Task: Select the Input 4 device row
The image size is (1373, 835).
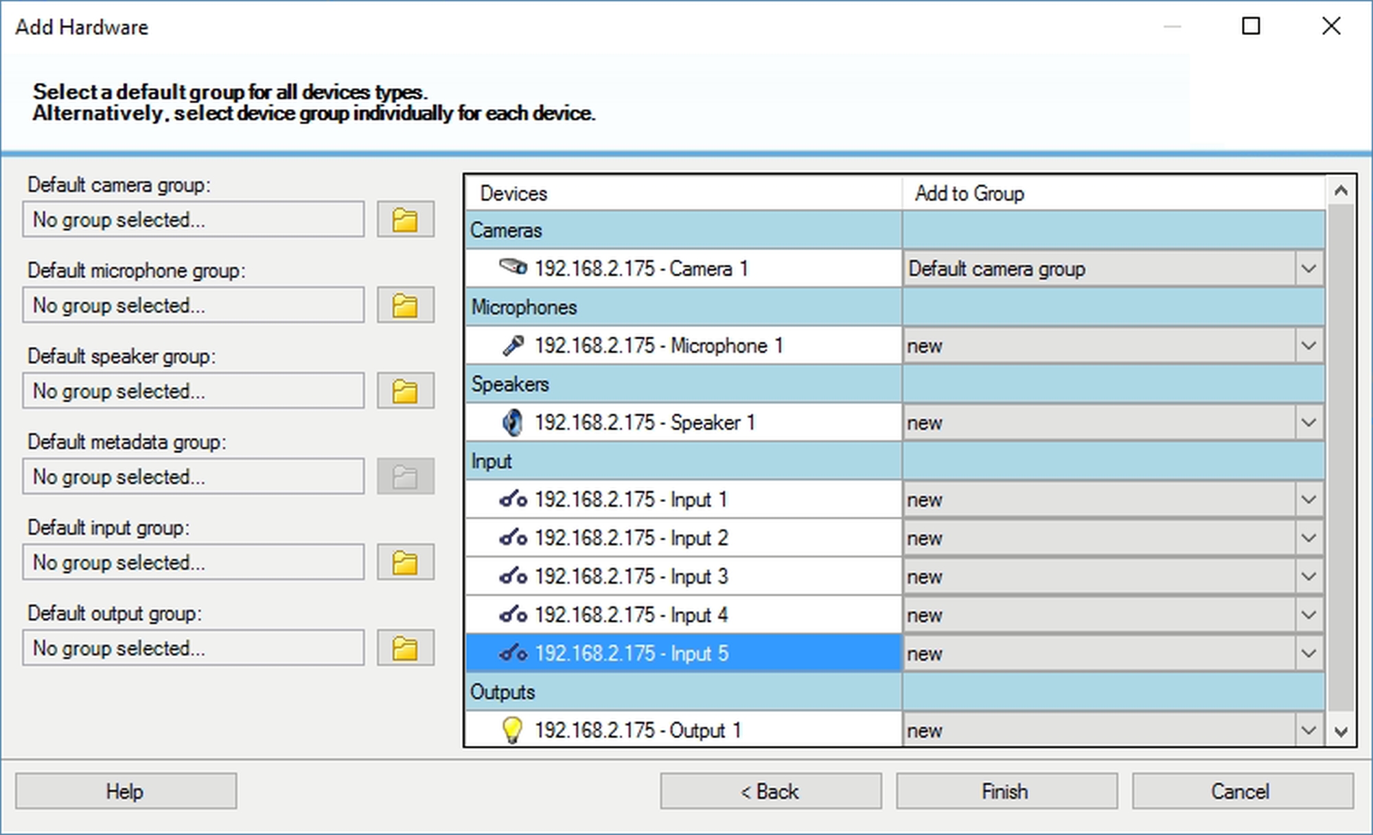Action: point(630,615)
